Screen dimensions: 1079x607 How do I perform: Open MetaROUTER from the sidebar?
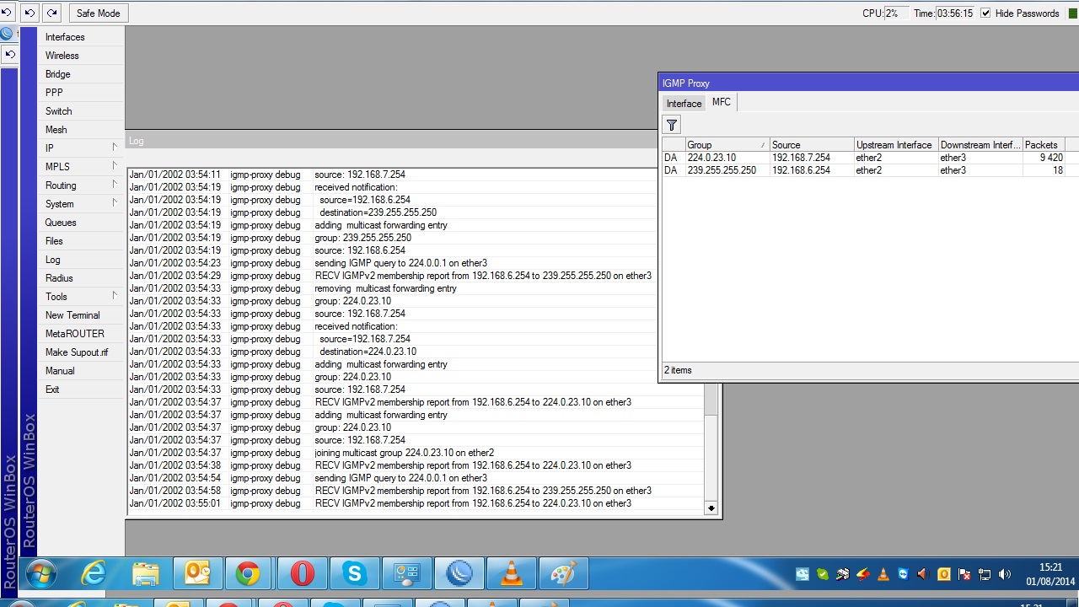[81, 334]
